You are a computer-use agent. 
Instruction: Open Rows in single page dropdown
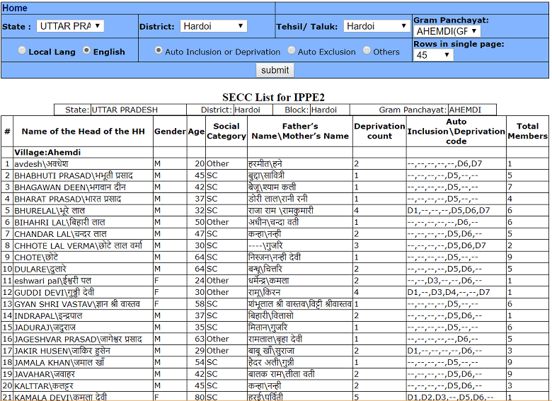pyautogui.click(x=433, y=55)
